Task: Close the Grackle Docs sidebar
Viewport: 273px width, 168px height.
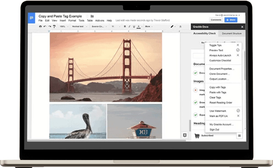Action: pyautogui.click(x=242, y=27)
